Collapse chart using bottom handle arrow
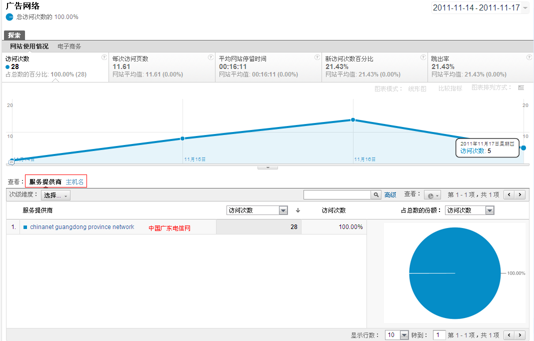This screenshot has width=534, height=341. (267, 167)
